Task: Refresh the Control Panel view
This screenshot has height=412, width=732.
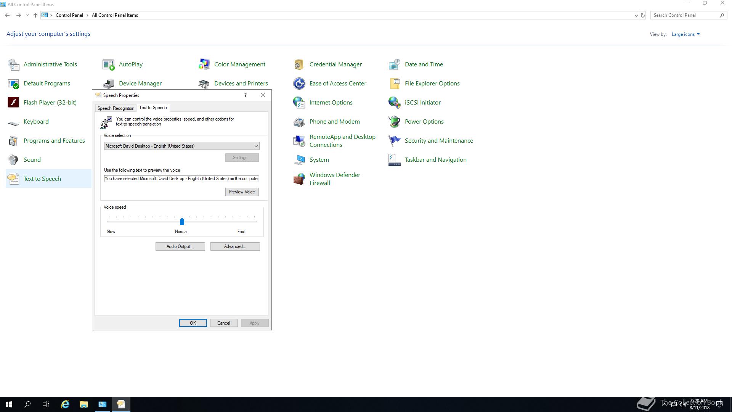Action: point(643,16)
